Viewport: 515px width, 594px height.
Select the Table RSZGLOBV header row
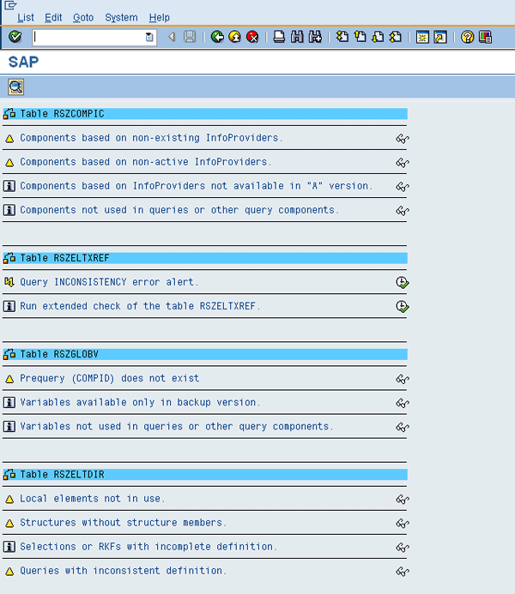[x=205, y=354]
